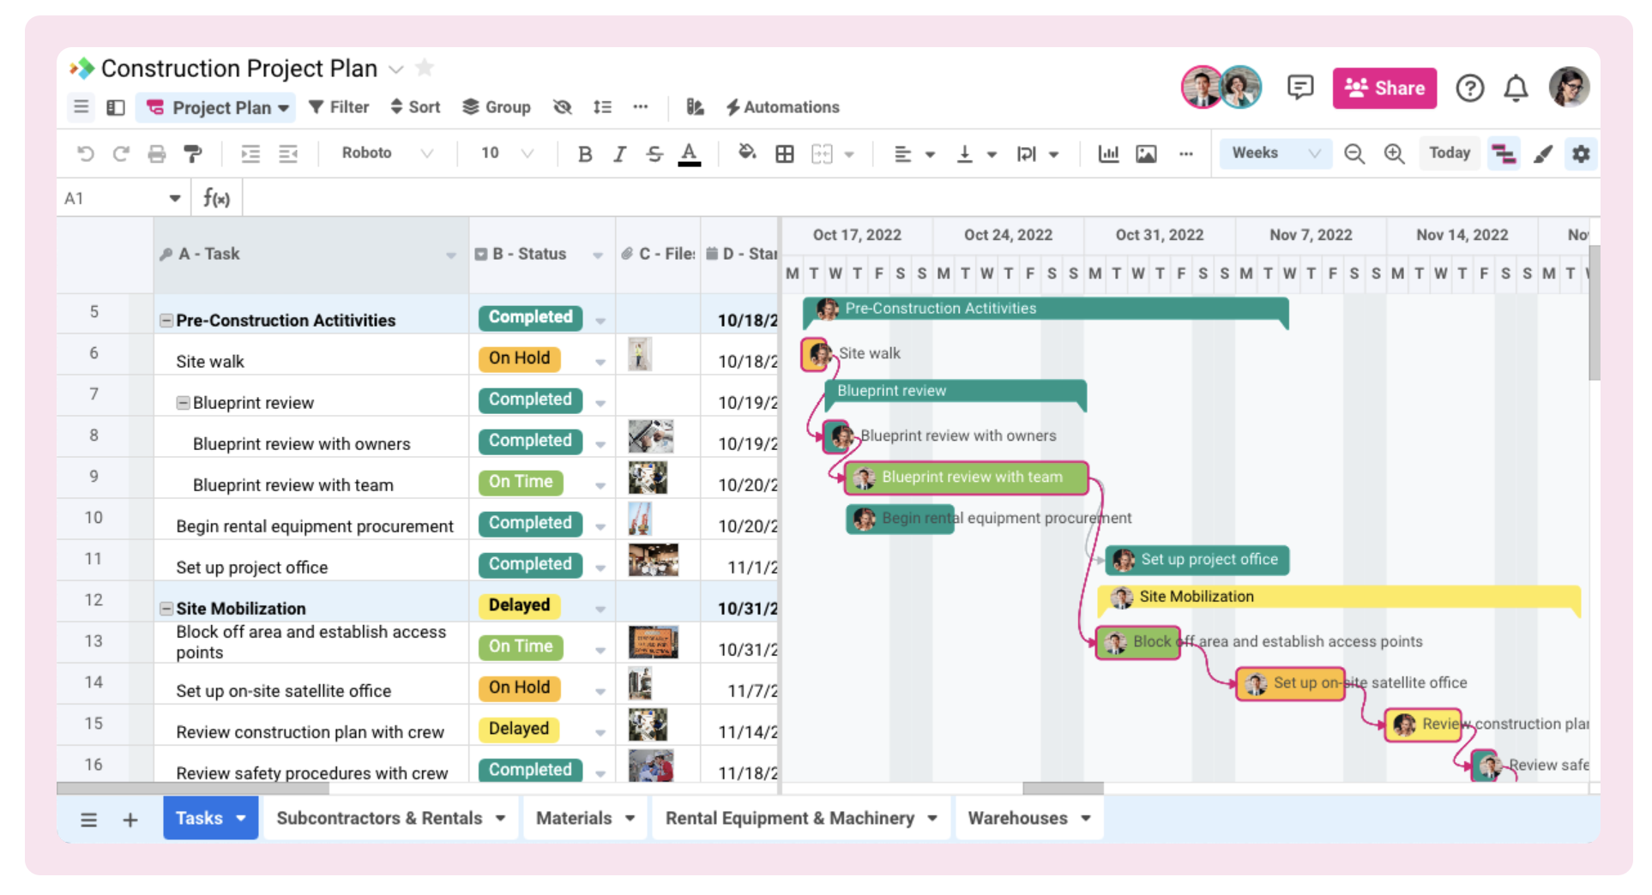Toggle bold formatting

click(x=585, y=153)
